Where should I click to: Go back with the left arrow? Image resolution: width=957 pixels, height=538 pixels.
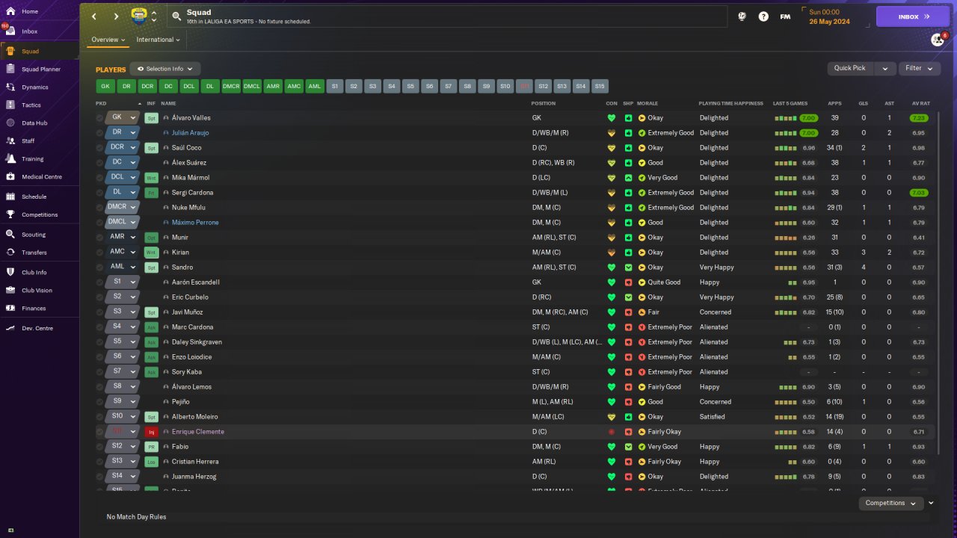tap(93, 16)
